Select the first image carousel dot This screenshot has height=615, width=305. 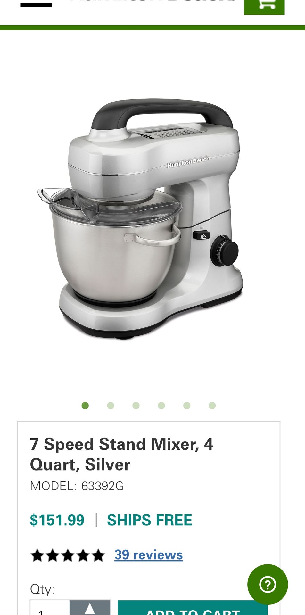(x=85, y=406)
